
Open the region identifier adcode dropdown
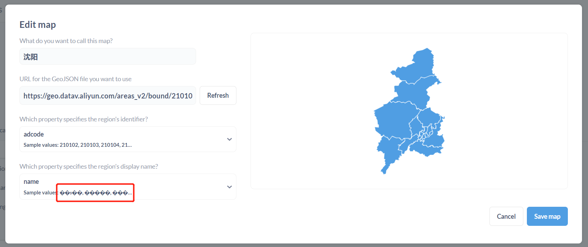click(128, 139)
